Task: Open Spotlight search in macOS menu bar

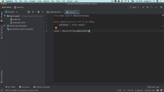Action: click(154, 1)
